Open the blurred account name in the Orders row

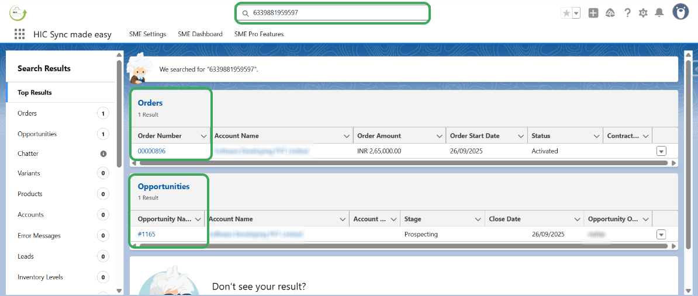click(262, 151)
